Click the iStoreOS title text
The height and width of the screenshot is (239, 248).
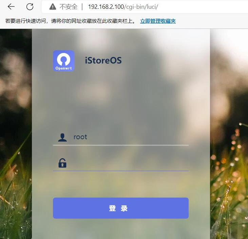(103, 61)
